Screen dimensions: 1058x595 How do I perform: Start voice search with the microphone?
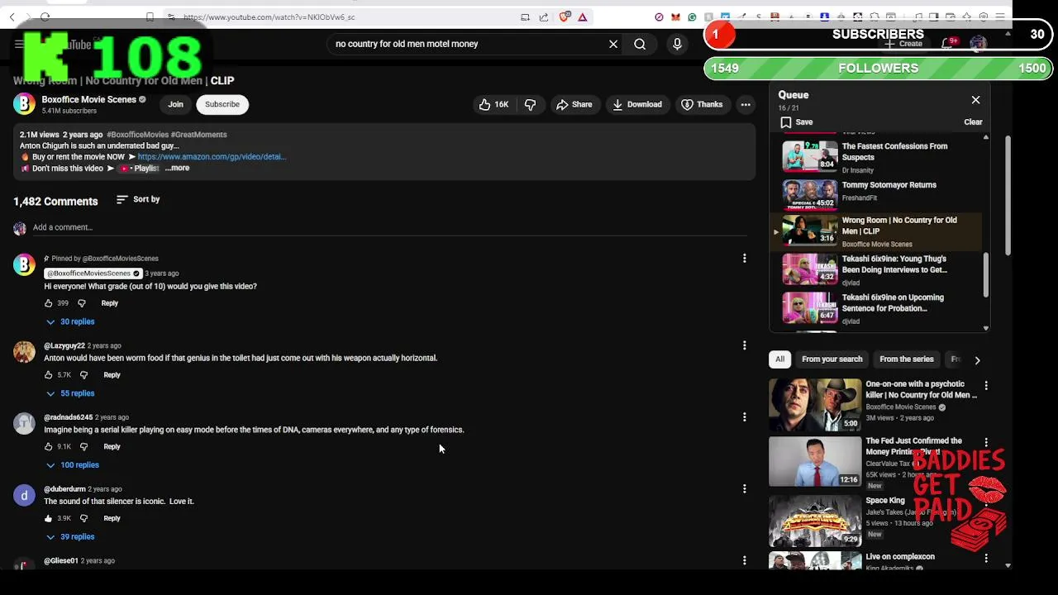677,44
